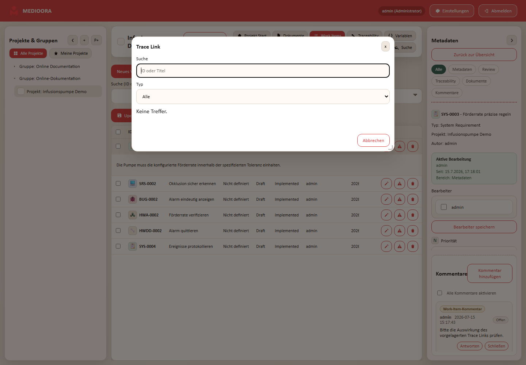This screenshot has width=526, height=365.
Task: Select the Review filter tab
Action: pos(488,69)
